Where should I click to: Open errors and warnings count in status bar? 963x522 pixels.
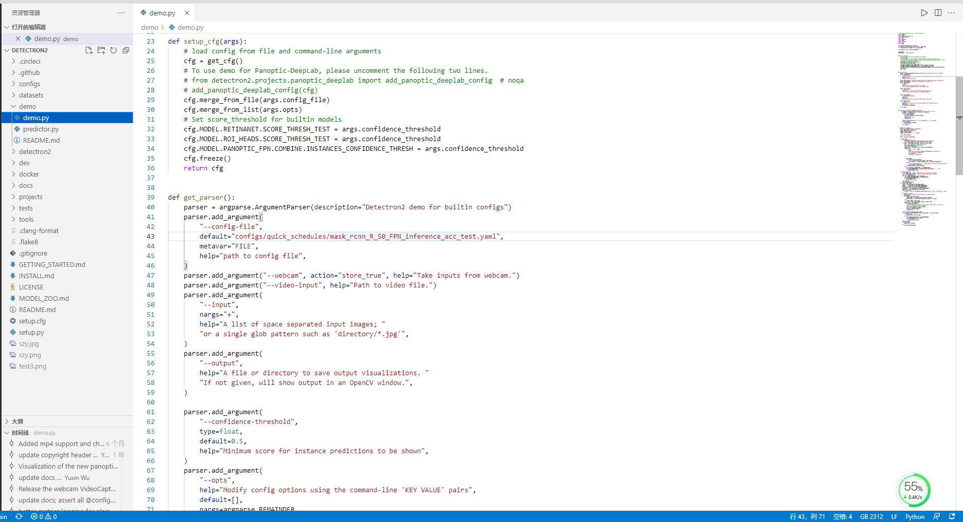click(x=44, y=516)
